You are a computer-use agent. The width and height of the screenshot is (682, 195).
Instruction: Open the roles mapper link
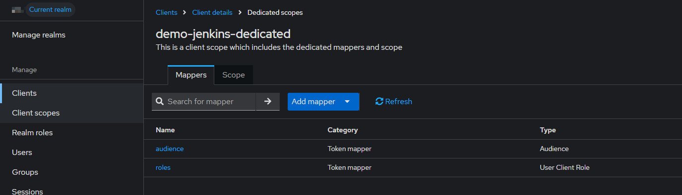(x=163, y=167)
